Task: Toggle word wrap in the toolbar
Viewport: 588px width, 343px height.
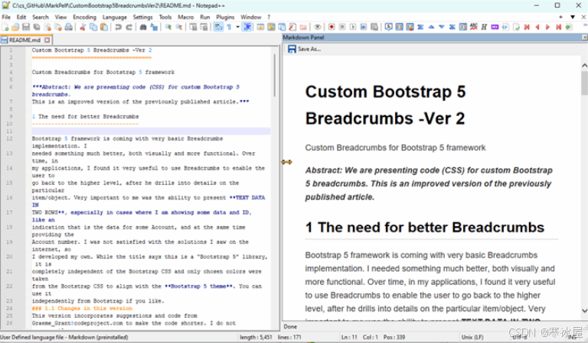Action: [x=218, y=27]
